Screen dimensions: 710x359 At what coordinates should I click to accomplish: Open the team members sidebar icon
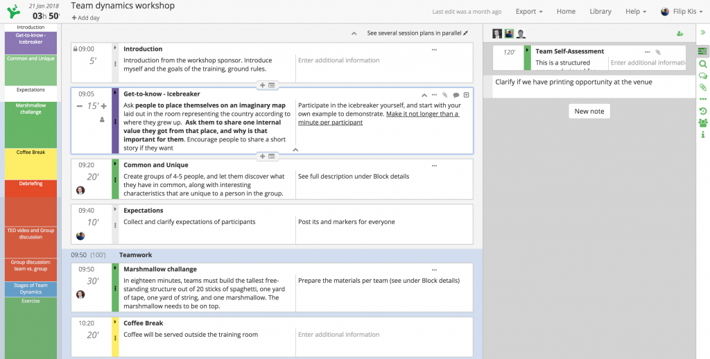[703, 123]
